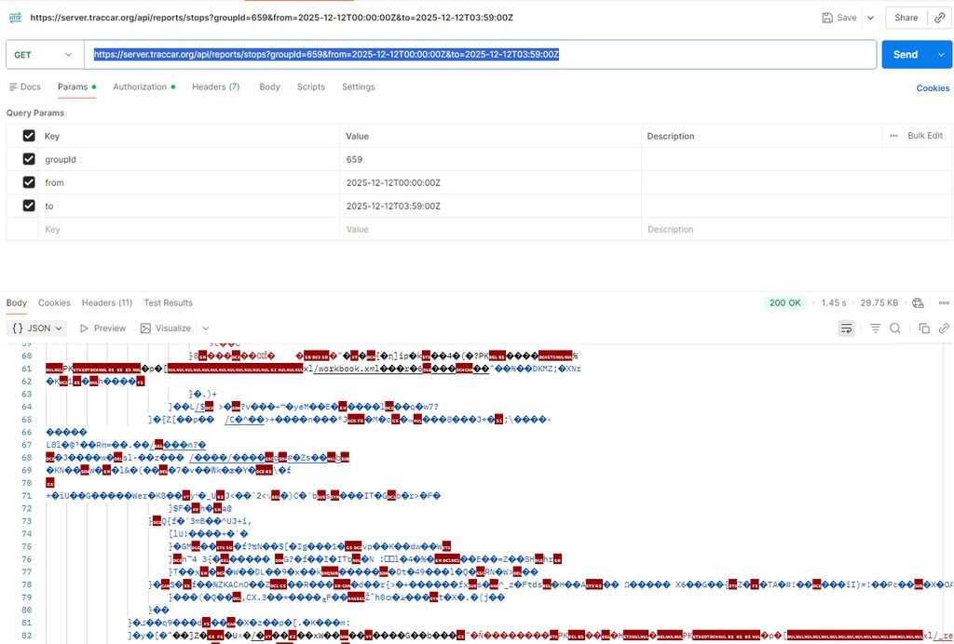Open the JSON format dropdown

[x=37, y=329]
